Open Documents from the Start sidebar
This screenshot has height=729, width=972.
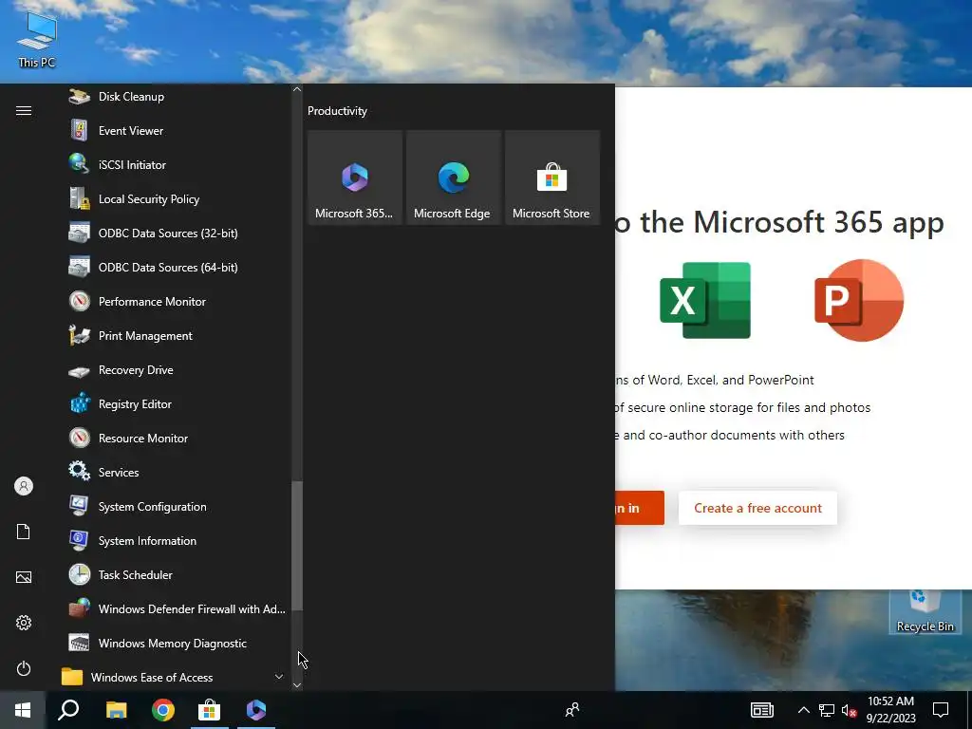point(24,532)
